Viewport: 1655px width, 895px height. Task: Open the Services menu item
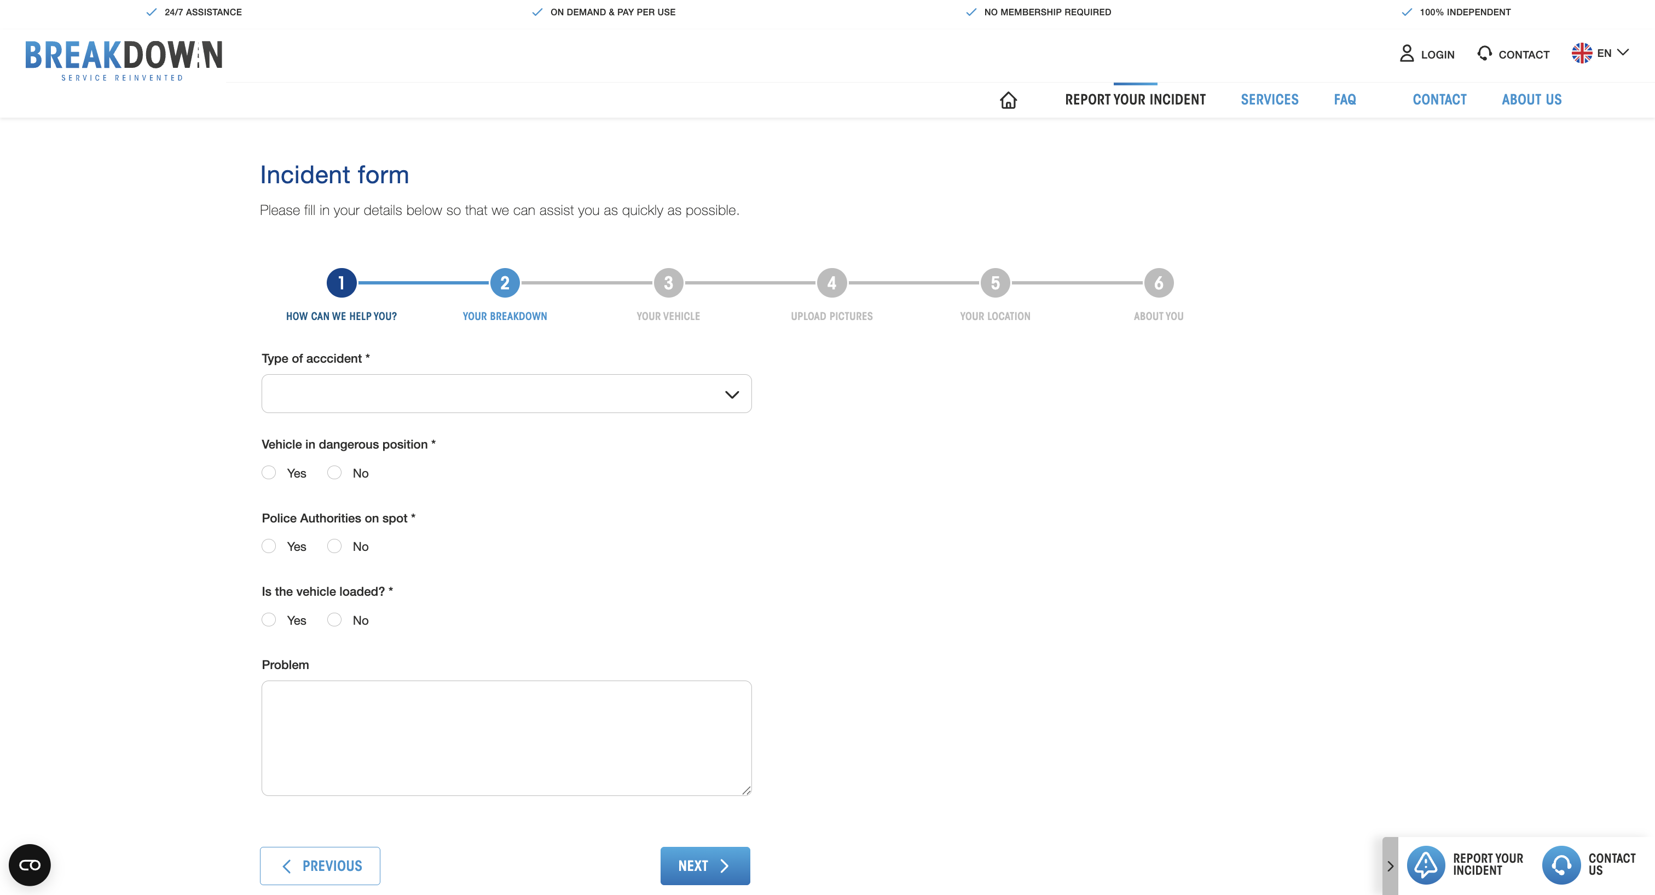[1269, 100]
